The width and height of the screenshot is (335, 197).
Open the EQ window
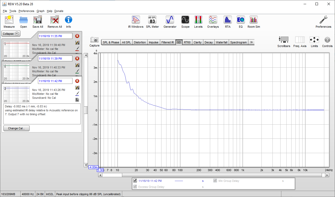pos(241,22)
